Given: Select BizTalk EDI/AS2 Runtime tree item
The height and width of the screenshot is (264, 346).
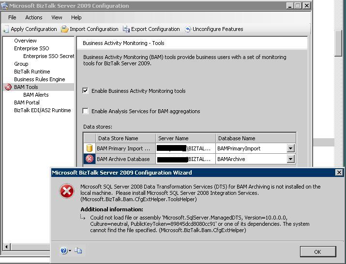Looking at the screenshot, I should (43, 110).
